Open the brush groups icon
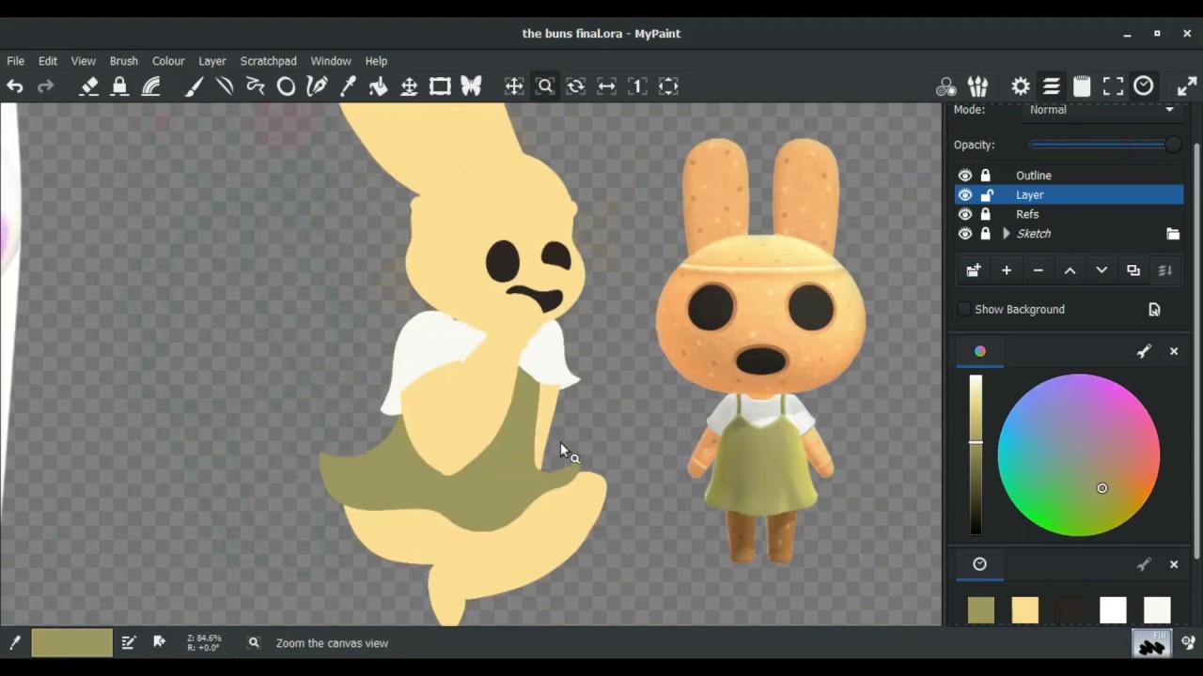Image resolution: width=1203 pixels, height=676 pixels. tap(977, 86)
